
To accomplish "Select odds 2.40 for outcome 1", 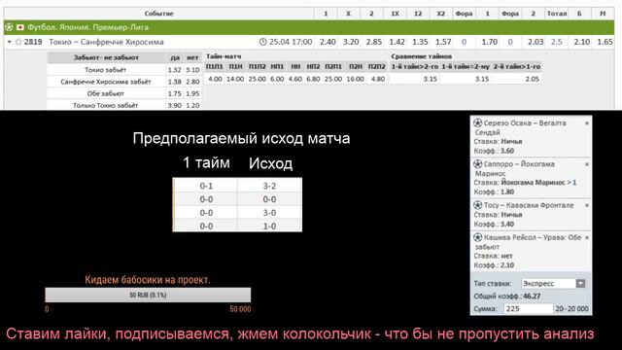I will (x=328, y=42).
